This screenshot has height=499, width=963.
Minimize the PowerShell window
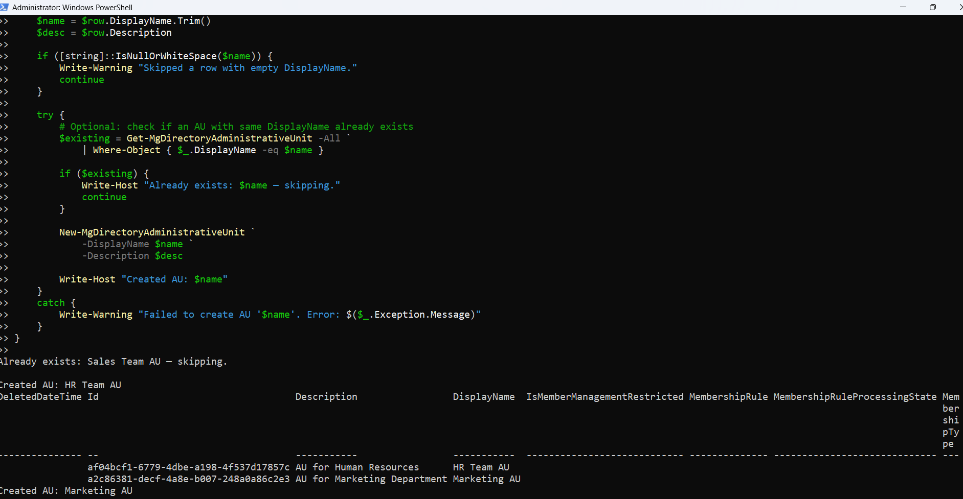903,7
